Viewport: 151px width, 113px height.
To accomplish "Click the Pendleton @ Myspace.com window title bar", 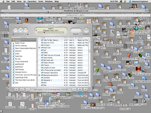I will (75, 11).
